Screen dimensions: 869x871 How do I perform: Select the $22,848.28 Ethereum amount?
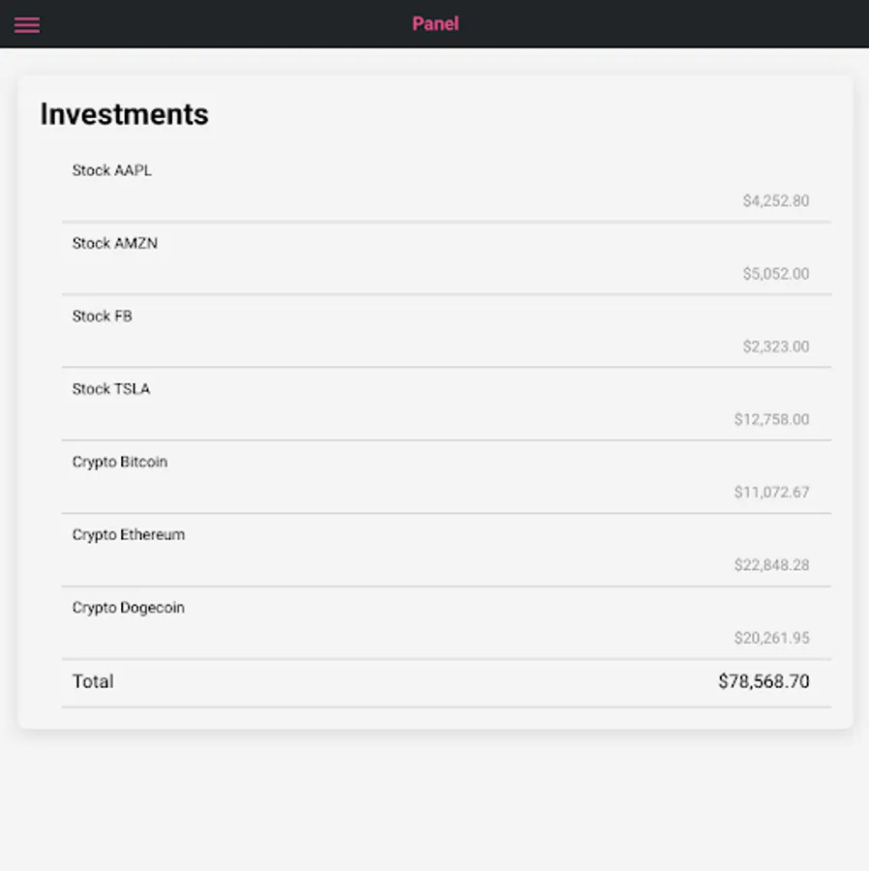click(x=771, y=565)
